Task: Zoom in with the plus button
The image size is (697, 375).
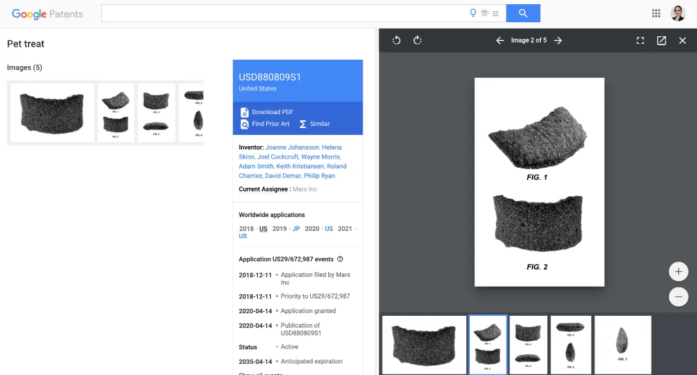Action: pos(678,271)
